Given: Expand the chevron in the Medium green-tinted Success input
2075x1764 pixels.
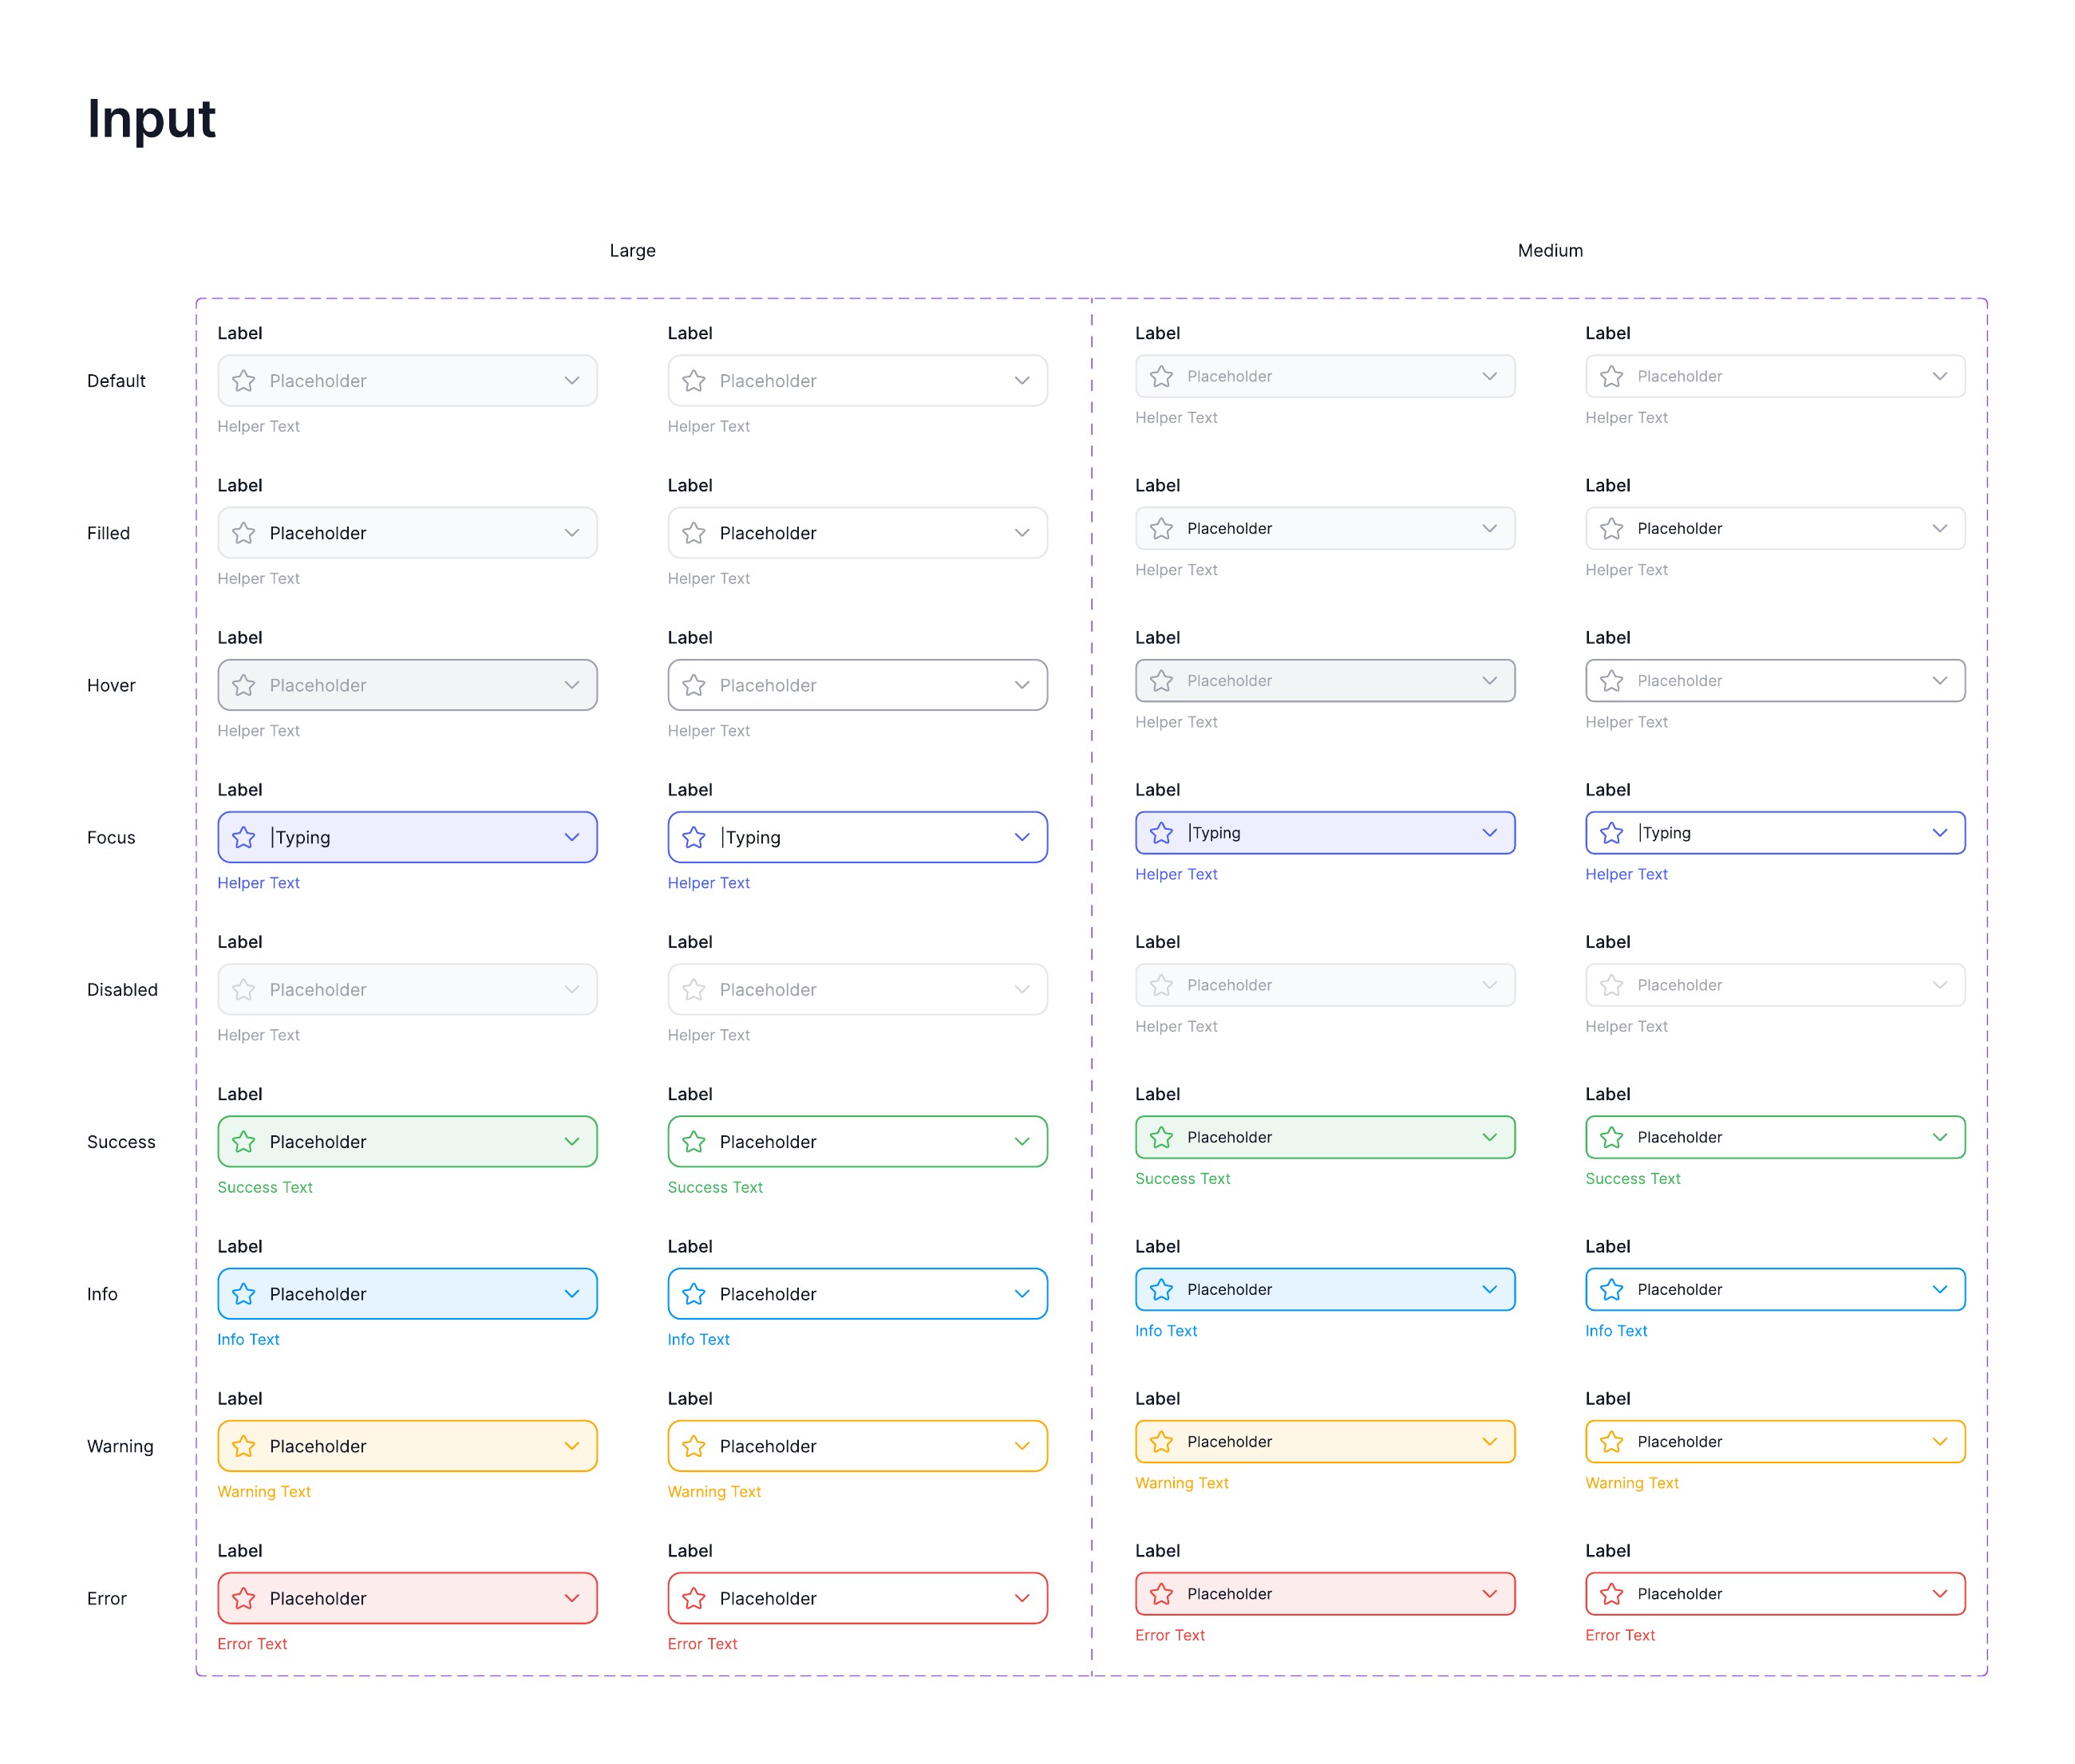Looking at the screenshot, I should [1488, 1137].
